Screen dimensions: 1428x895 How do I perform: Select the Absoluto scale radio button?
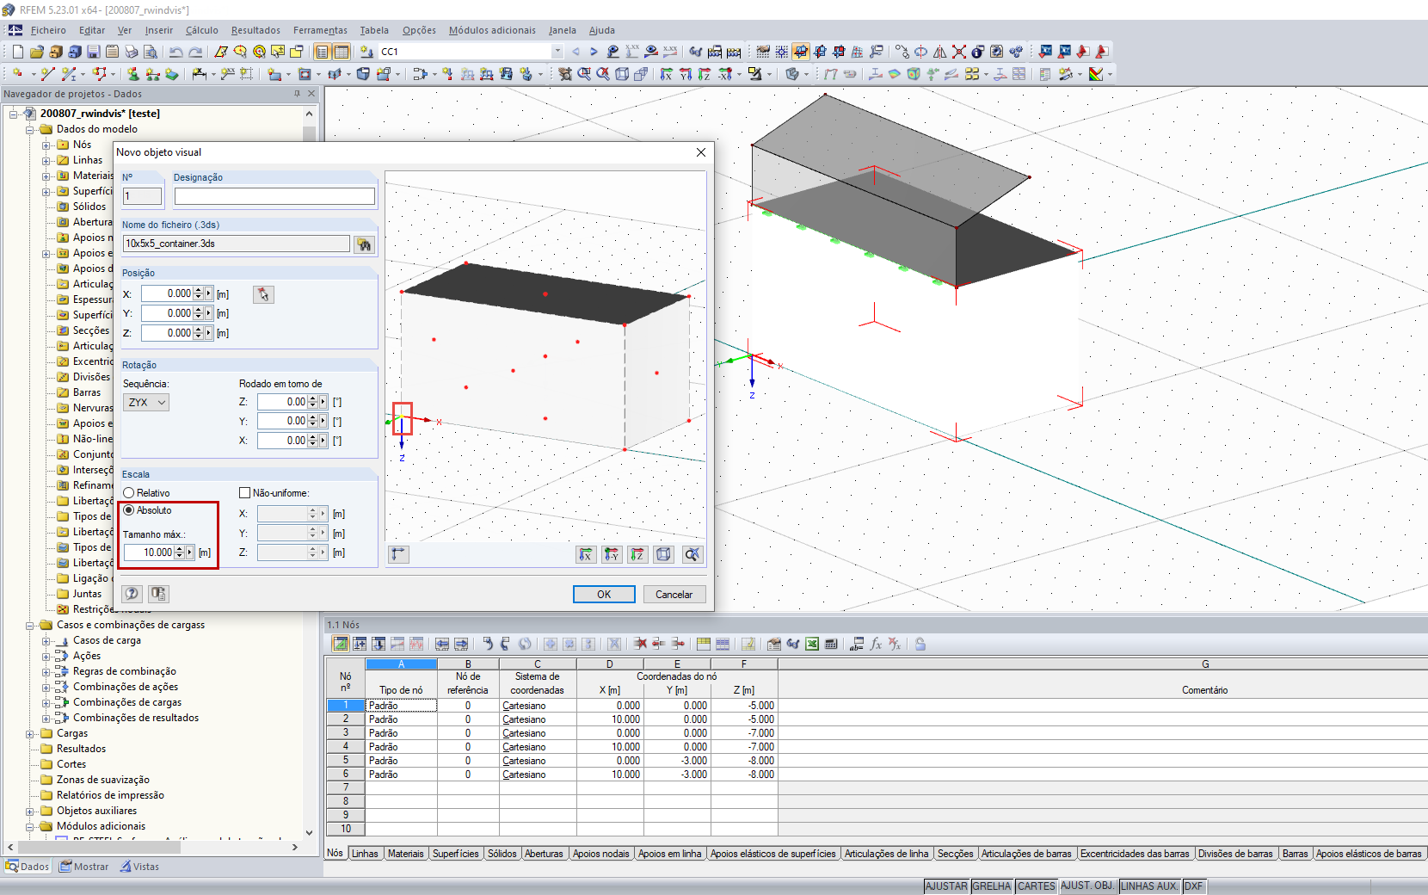click(x=129, y=510)
